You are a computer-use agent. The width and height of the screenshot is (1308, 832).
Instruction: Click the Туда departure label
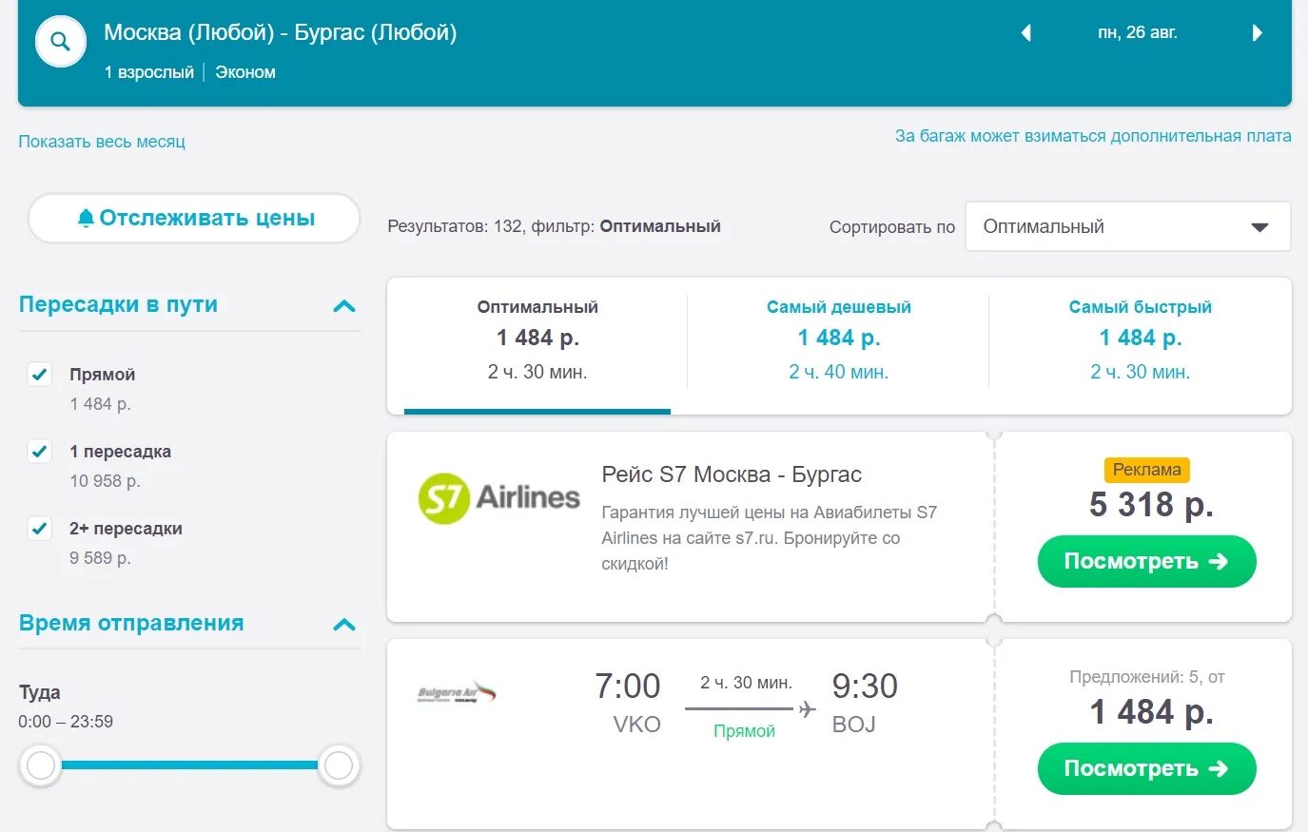[39, 692]
